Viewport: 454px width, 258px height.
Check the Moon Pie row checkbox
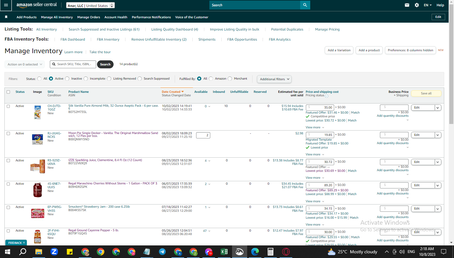coord(8,133)
